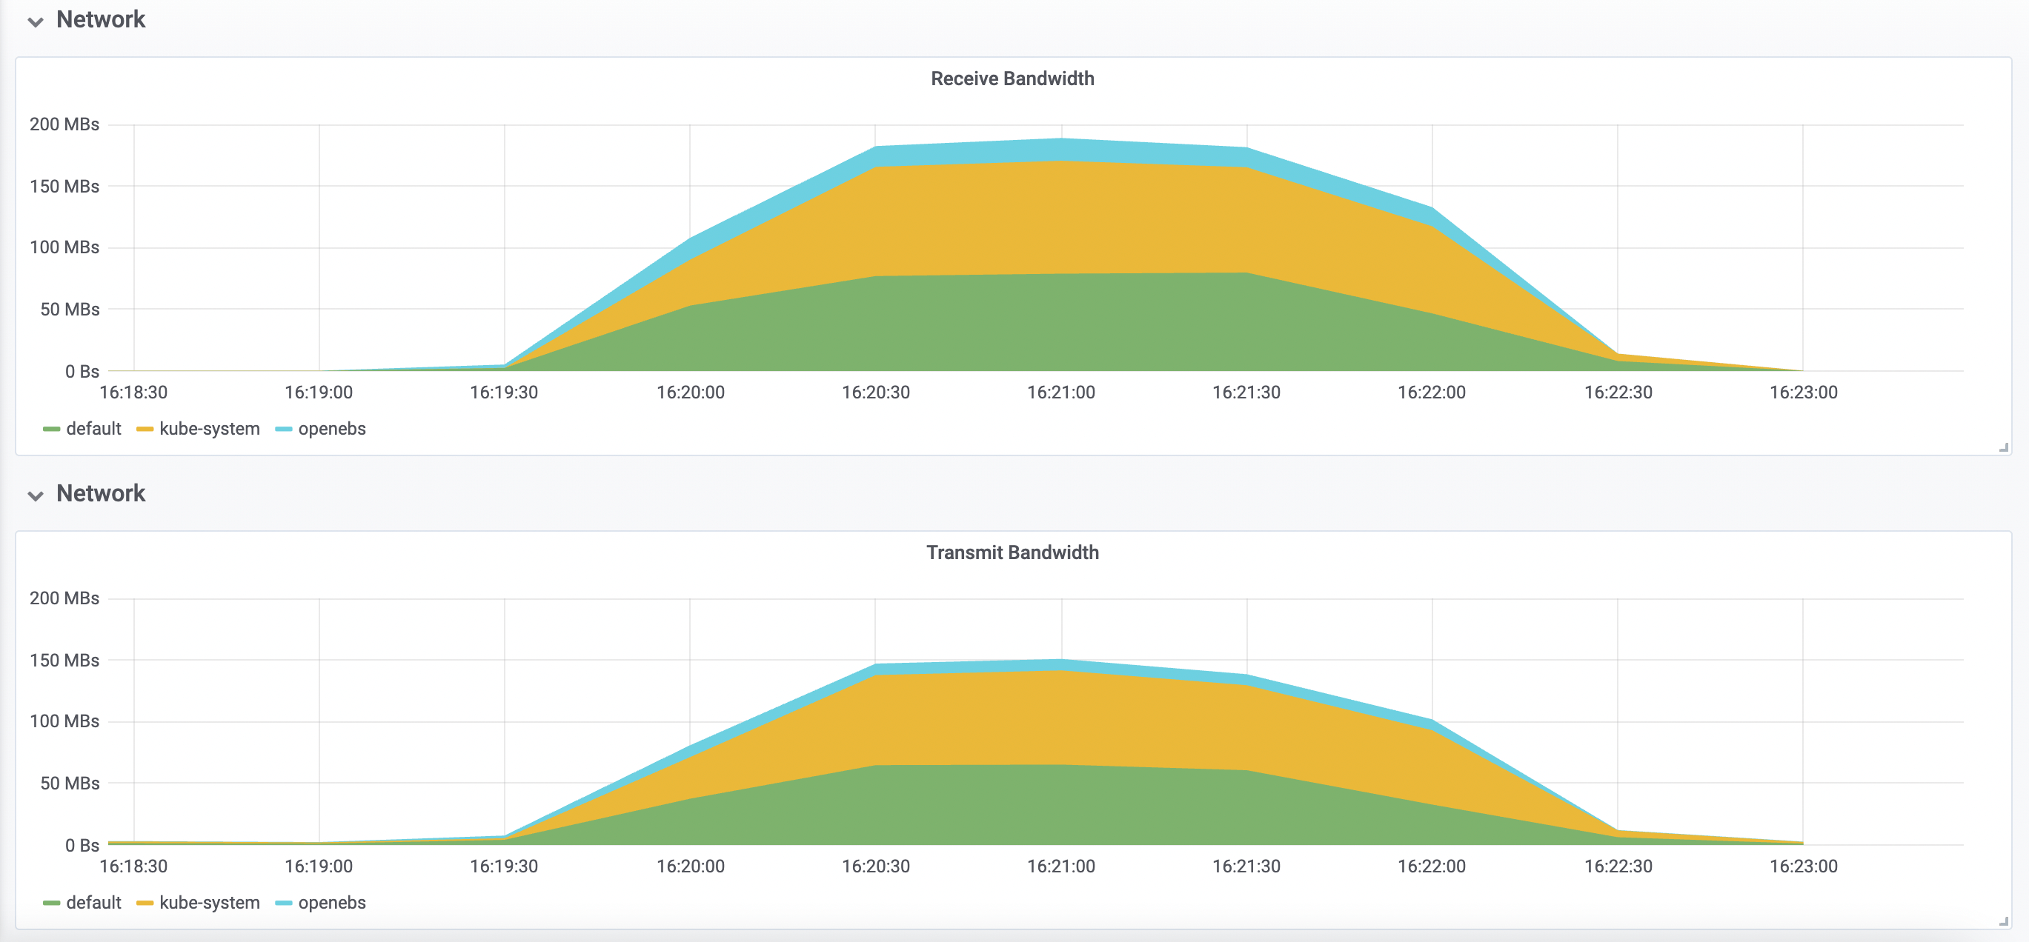Click green default color swatch in Transmit legend
Screen dimensions: 2029x942
[x=51, y=903]
